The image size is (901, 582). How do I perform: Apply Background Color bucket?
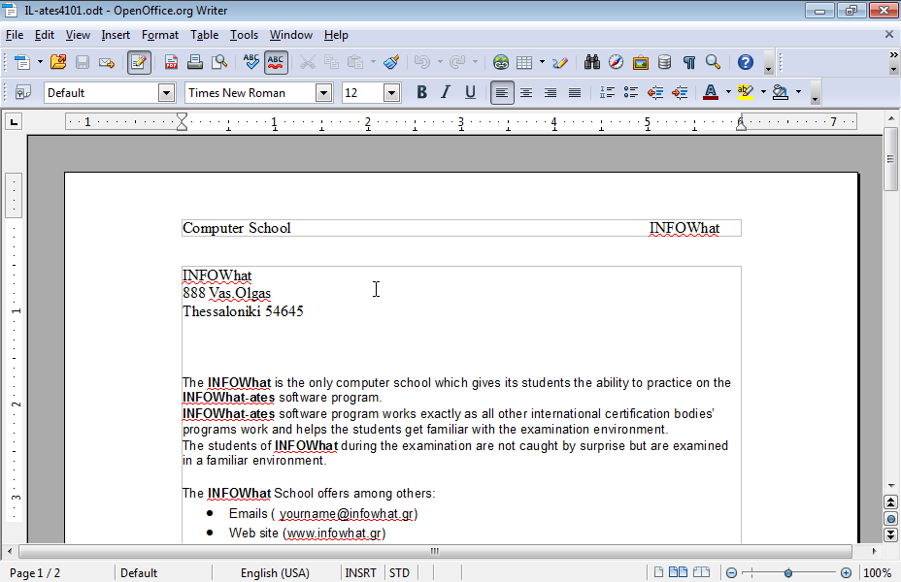pos(781,92)
